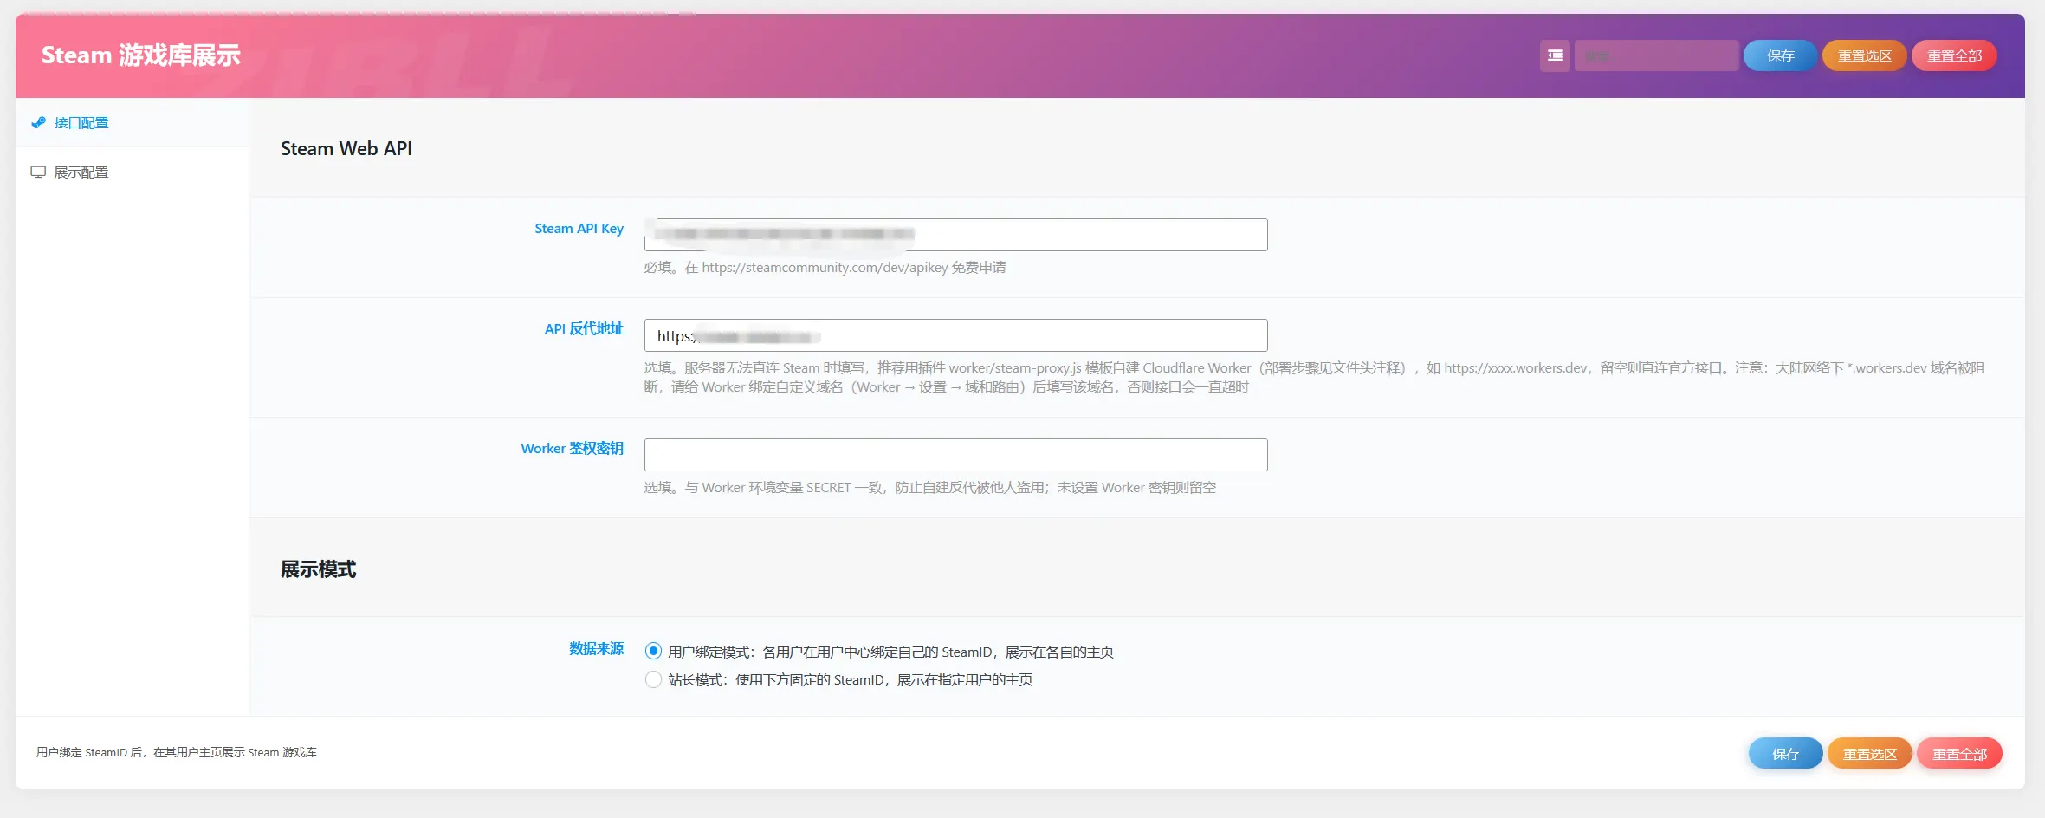Screen dimensions: 2045x818
Task: Click the bottom 保存 button
Action: pos(1786,754)
